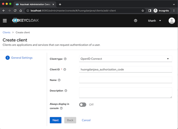
Task: Go back in browser history
Action: (x=4, y=11)
